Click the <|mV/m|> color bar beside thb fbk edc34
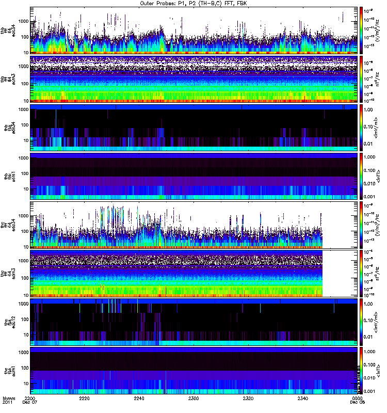This screenshot has height=413, width=387. [x=361, y=128]
